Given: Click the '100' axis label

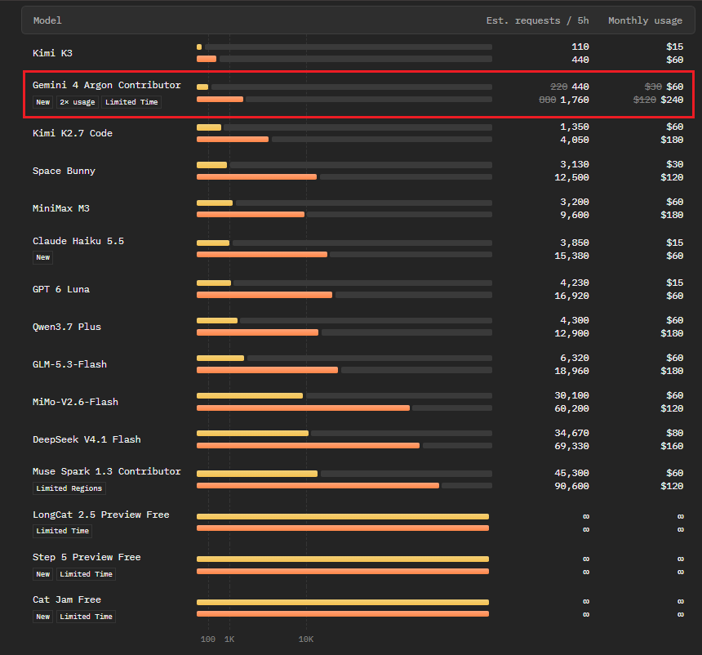Looking at the screenshot, I should click(207, 639).
